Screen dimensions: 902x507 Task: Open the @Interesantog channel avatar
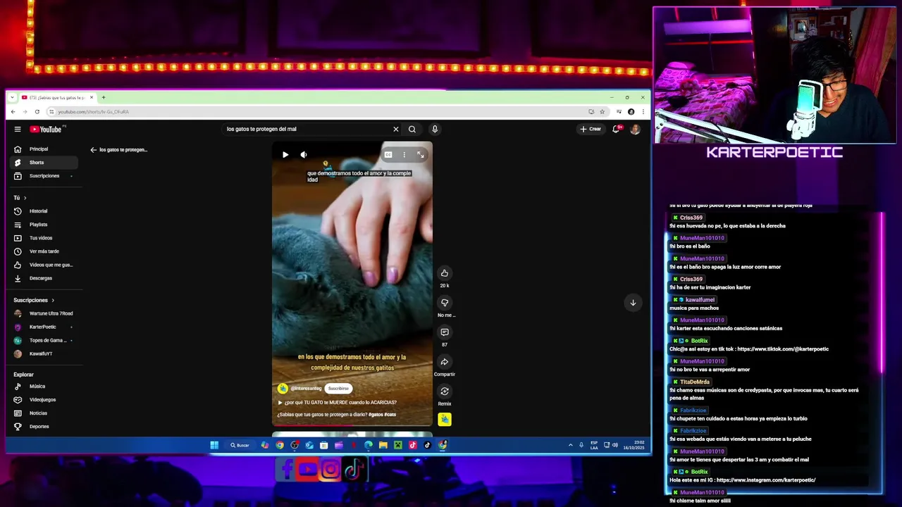coord(283,389)
